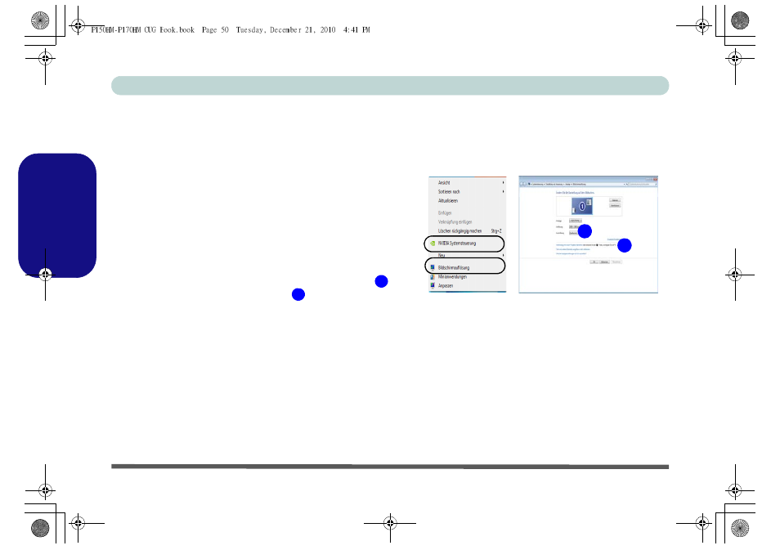Screen dimensions: 780x550
Task: Open the Neu submenu
Action: click(x=467, y=255)
